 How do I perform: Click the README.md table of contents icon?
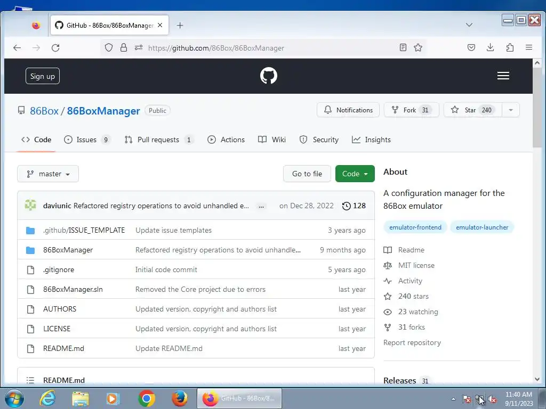tap(30, 380)
